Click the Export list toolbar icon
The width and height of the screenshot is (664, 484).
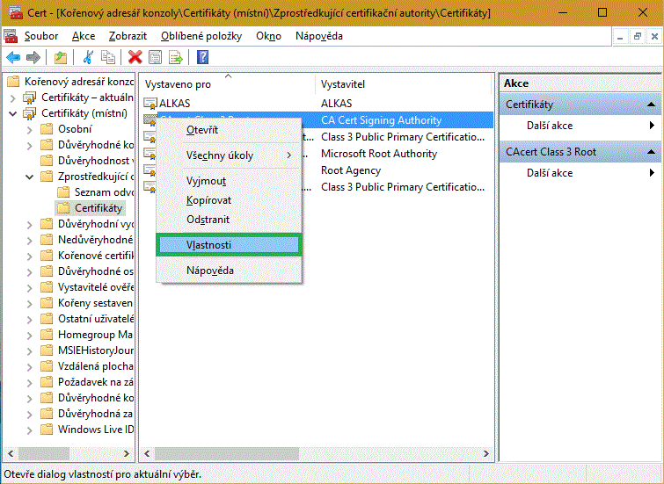coord(176,57)
